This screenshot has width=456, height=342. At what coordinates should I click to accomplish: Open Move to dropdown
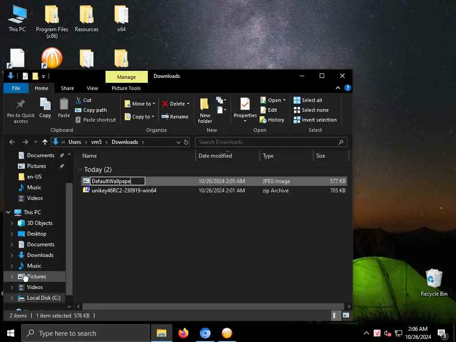tap(140, 104)
